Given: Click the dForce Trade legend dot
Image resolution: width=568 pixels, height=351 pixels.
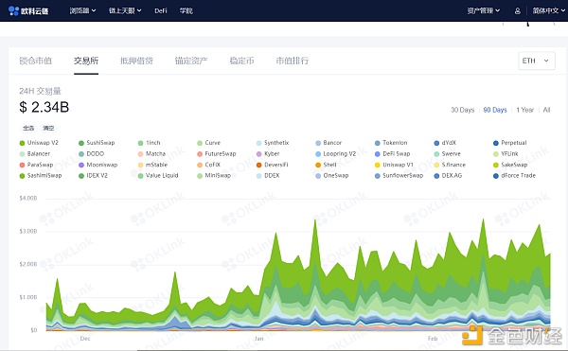Looking at the screenshot, I should [x=496, y=176].
